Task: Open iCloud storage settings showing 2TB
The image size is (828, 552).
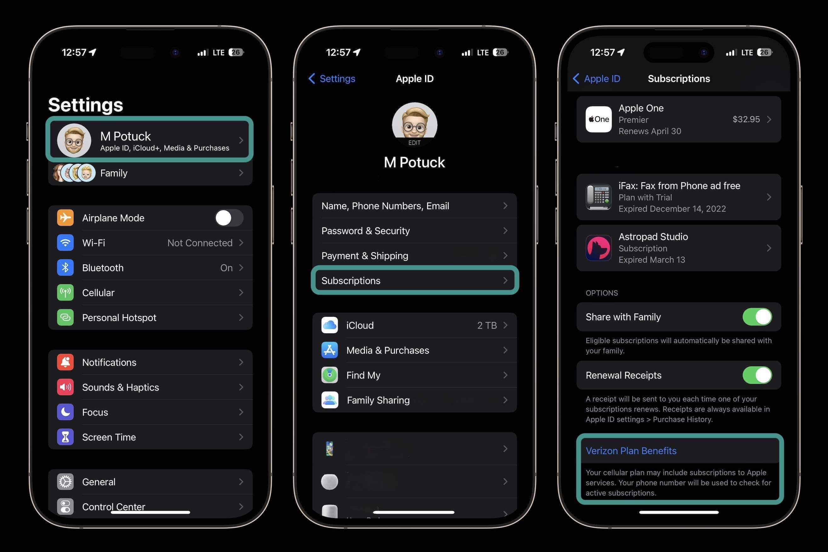Action: tap(414, 325)
